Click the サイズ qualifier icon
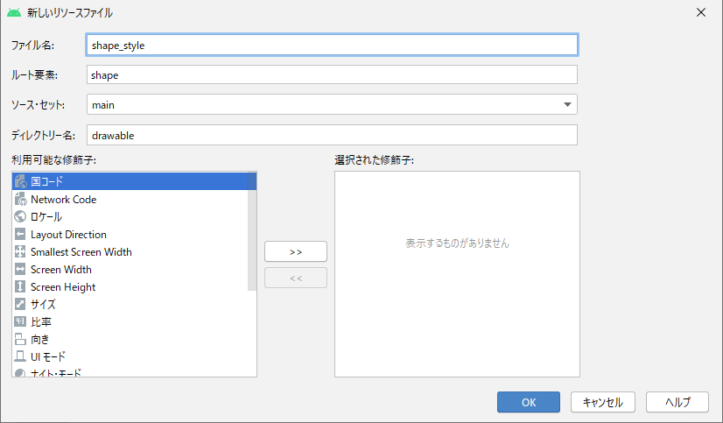This screenshot has width=723, height=423. (20, 304)
